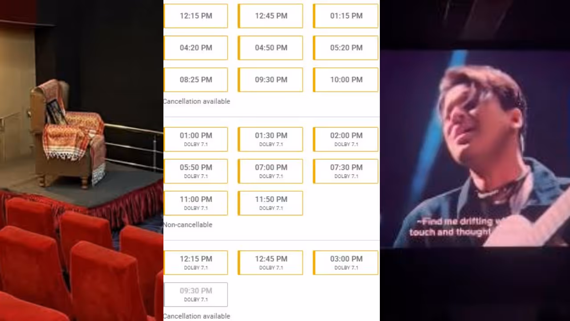Screen dimensions: 570x321
Task: Select the 10:00 PM show
Action: tap(346, 80)
